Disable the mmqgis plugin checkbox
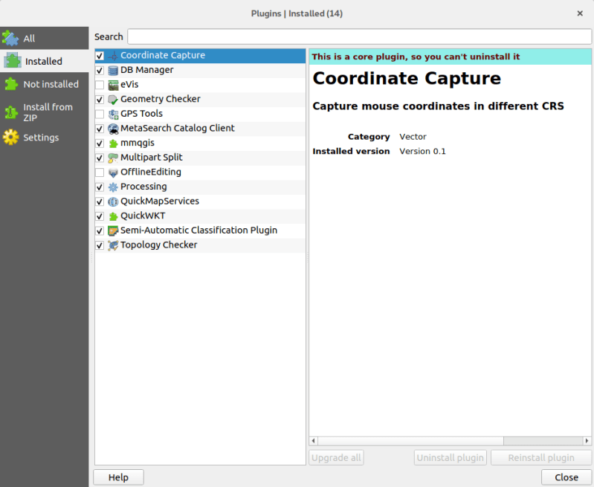This screenshot has width=594, height=487. pos(100,143)
